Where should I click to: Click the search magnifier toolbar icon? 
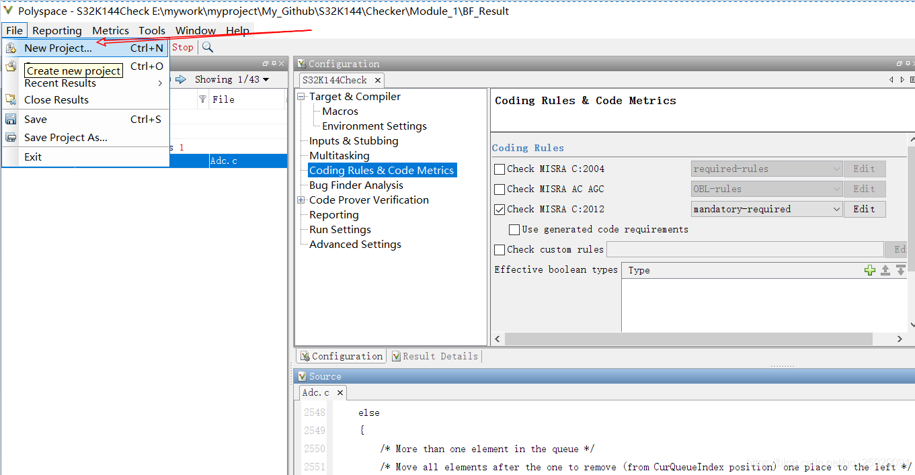(x=208, y=47)
